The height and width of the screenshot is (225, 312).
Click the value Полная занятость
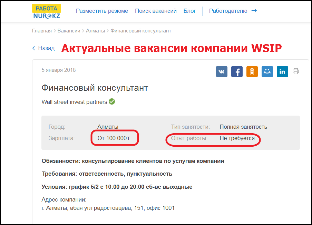tap(243, 127)
